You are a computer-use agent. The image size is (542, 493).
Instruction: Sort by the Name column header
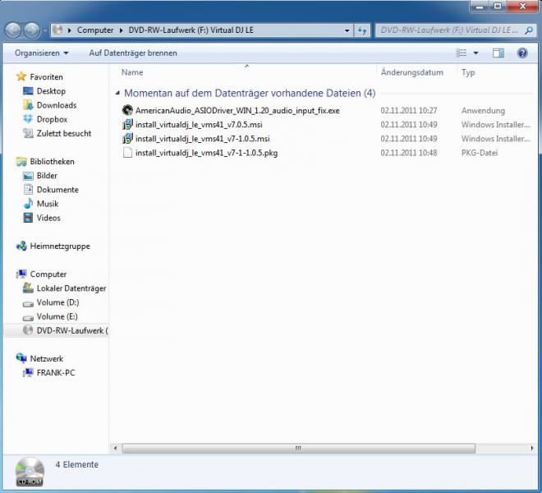[132, 72]
